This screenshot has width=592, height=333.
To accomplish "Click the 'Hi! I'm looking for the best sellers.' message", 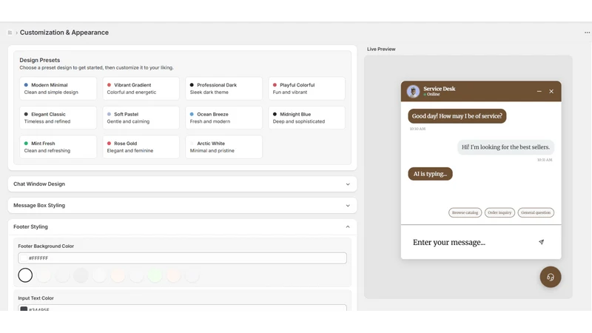I will [505, 147].
